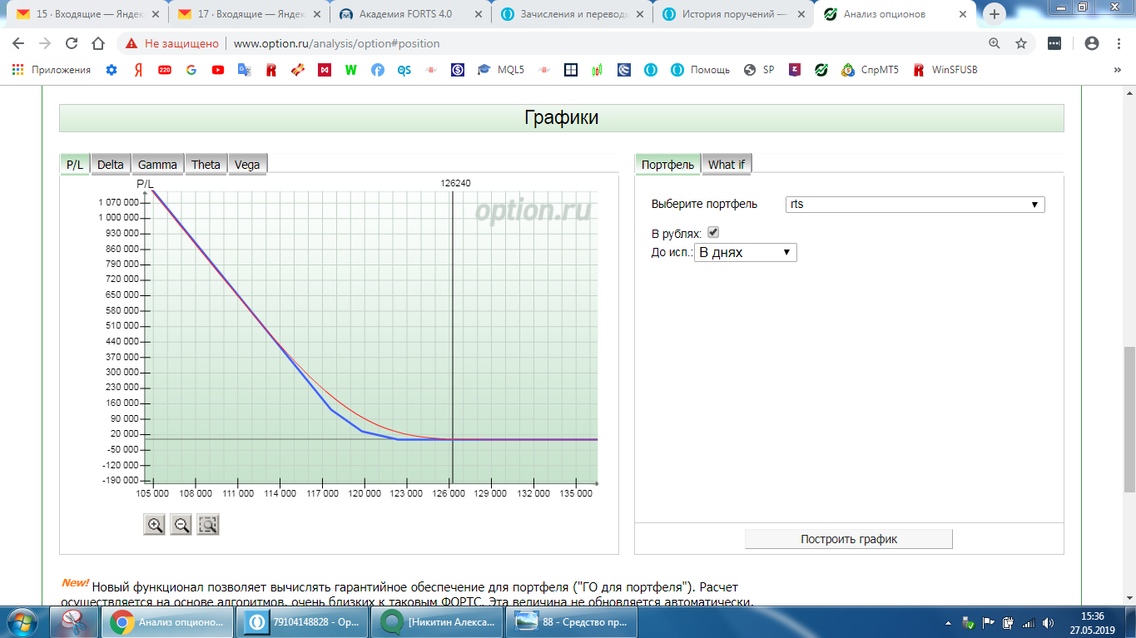Open the MQL5 bookmark
This screenshot has height=638, width=1136.
(x=501, y=70)
